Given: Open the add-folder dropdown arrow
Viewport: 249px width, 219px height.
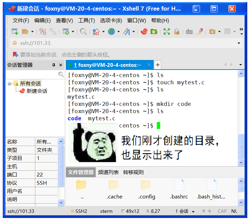Looking at the screenshot, I should pyautogui.click(x=220, y=32).
